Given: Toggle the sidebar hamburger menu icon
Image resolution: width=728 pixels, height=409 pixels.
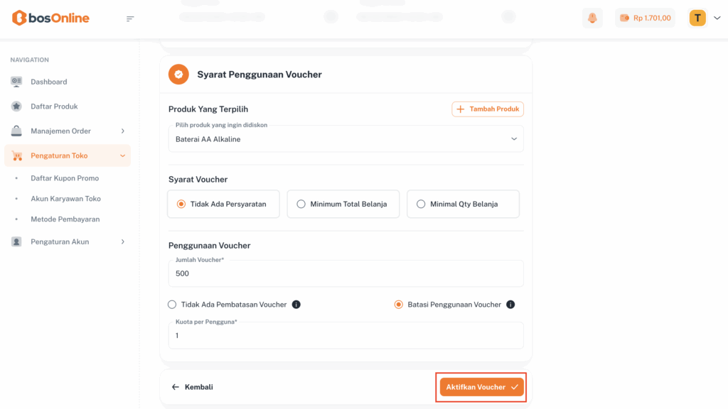Looking at the screenshot, I should click(130, 18).
